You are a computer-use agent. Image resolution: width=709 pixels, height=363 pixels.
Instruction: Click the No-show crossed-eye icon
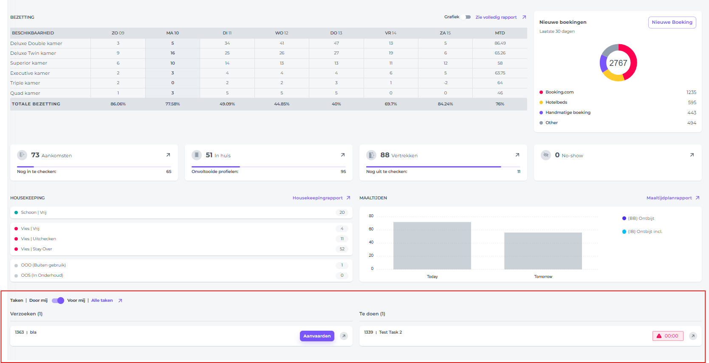(546, 155)
